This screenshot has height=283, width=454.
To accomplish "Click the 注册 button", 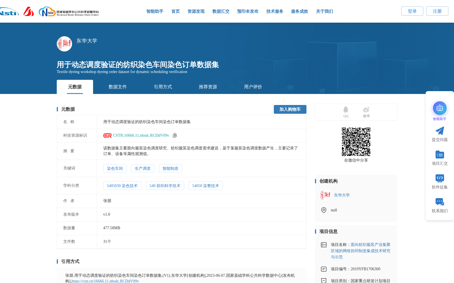I will [x=437, y=11].
